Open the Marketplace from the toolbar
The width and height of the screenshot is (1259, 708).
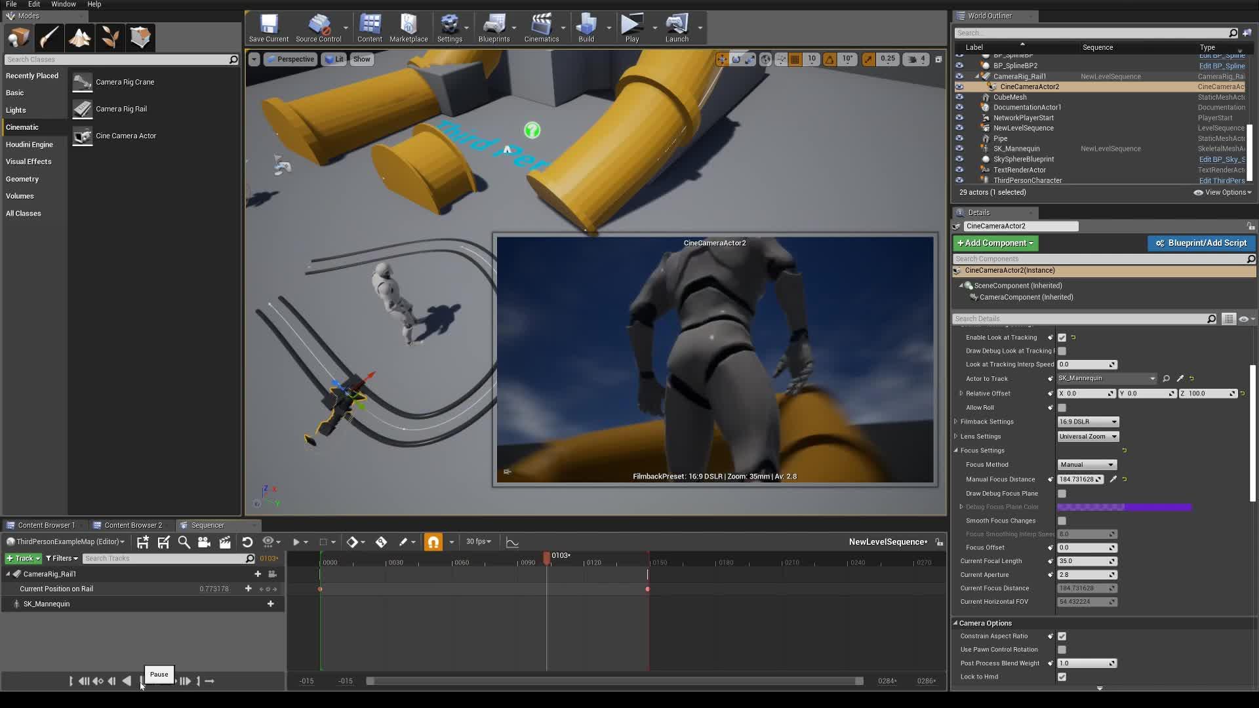[x=408, y=28]
